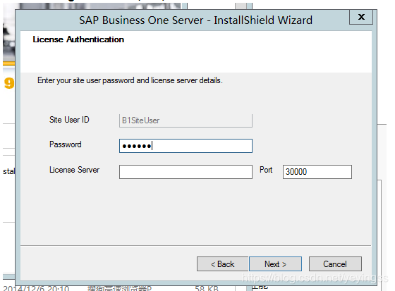The image size is (395, 291).
Task: Go back with the < Back button
Action: coord(223,264)
